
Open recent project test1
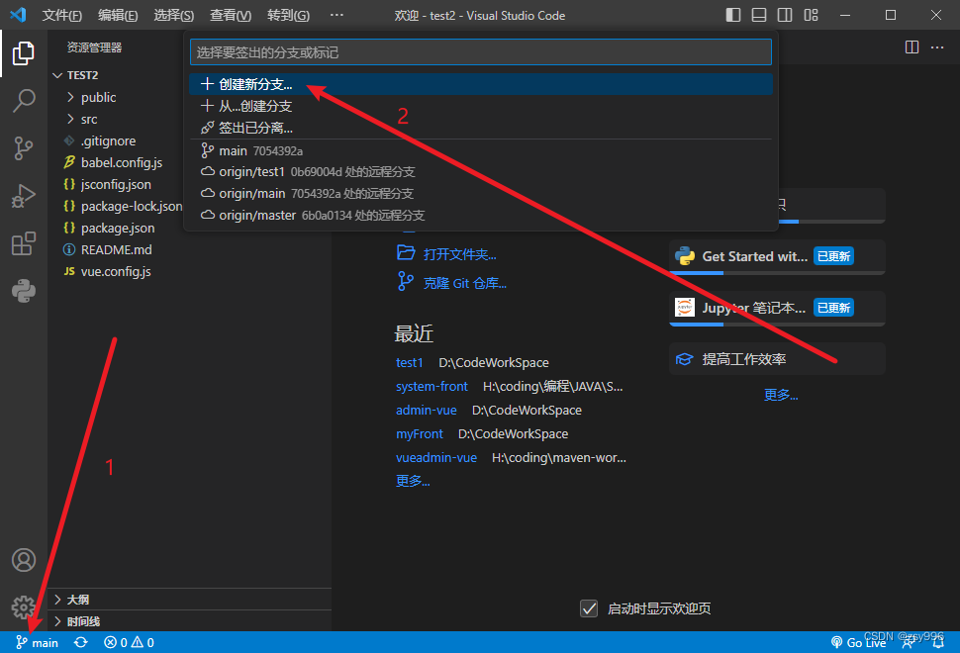point(409,363)
